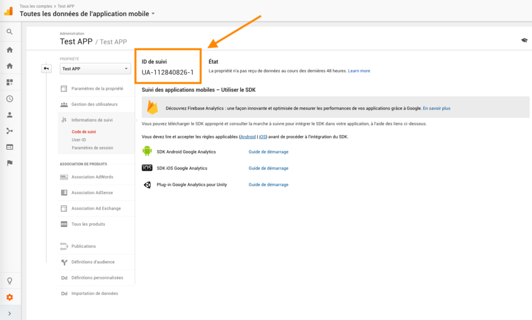This screenshot has height=320, width=532.
Task: Click the Unity plug-in icon
Action: [147, 185]
